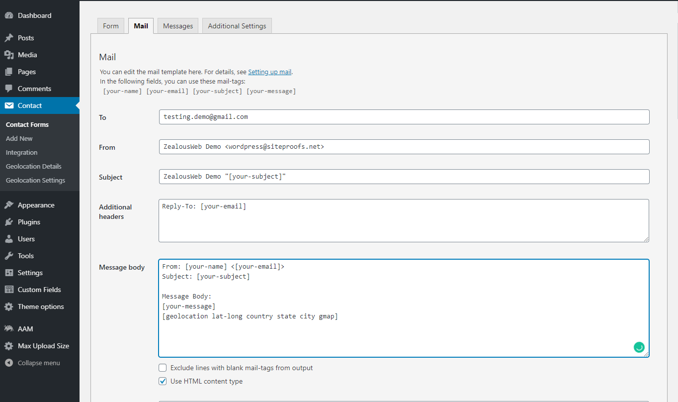Enable Exclude lines with blank mail-tags checkbox
The width and height of the screenshot is (678, 402).
tap(163, 368)
